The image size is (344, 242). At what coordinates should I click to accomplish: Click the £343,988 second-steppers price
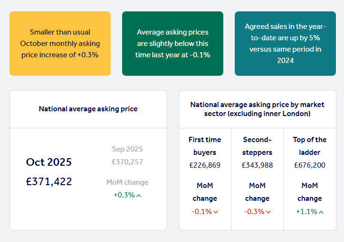[x=257, y=165]
